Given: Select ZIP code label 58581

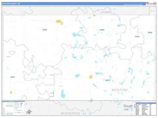Looking at the screenshot, I should [x=13, y=77].
